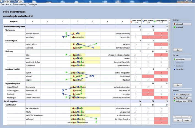Click table scrollbar down arrow

point(169,124)
